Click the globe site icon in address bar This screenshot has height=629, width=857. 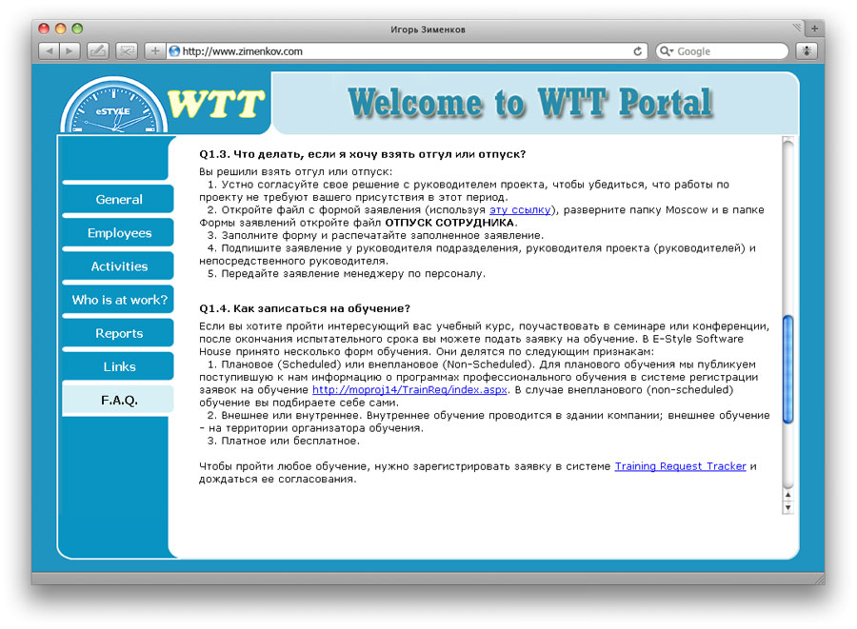[x=174, y=50]
